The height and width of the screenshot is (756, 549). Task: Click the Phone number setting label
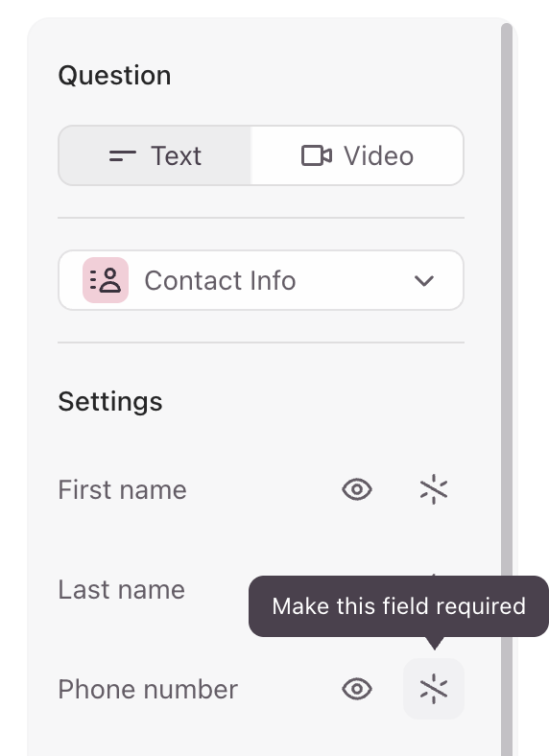[x=148, y=689]
